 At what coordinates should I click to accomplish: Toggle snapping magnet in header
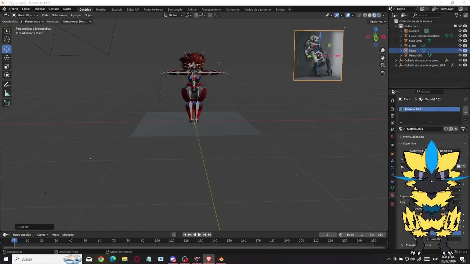pos(196,15)
